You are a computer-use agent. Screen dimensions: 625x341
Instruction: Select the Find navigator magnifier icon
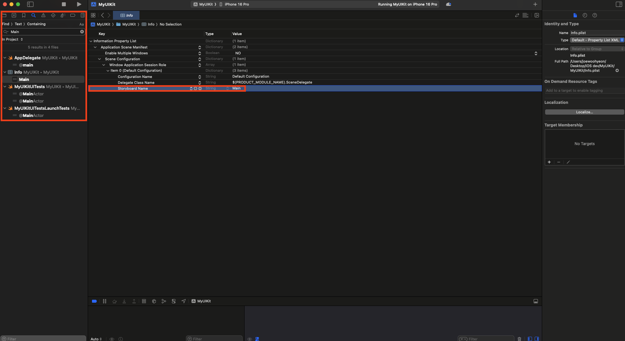pos(33,15)
